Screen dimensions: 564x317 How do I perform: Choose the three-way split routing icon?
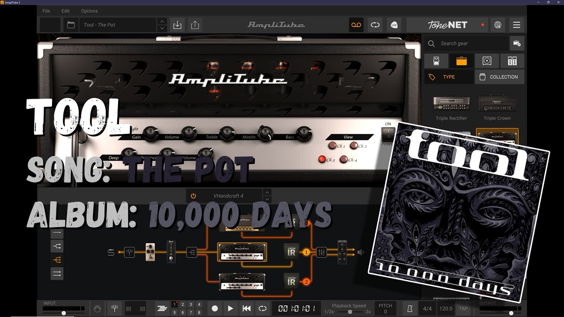[57, 260]
